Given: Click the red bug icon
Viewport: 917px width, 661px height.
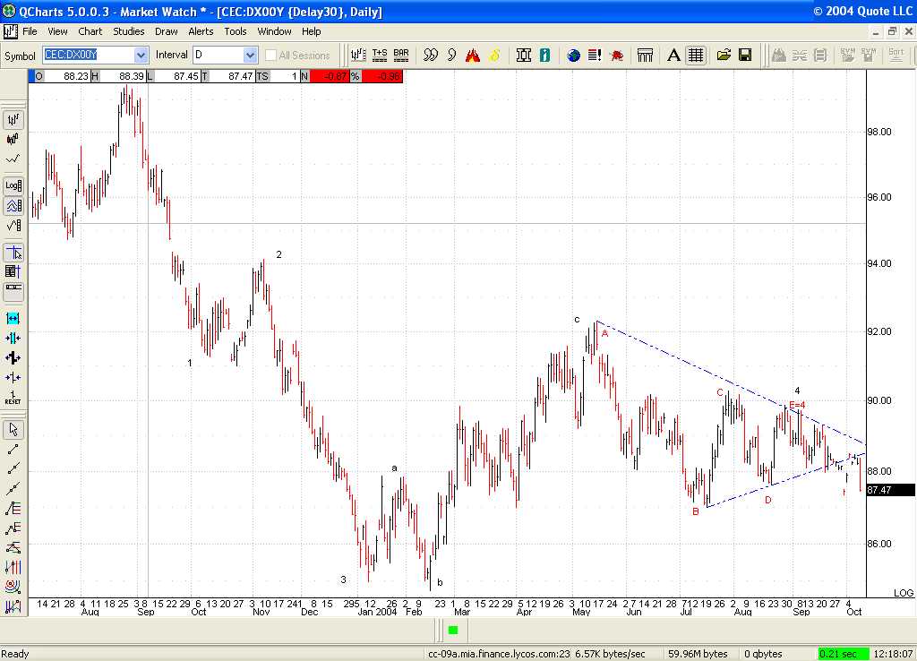Looking at the screenshot, I should click(616, 56).
